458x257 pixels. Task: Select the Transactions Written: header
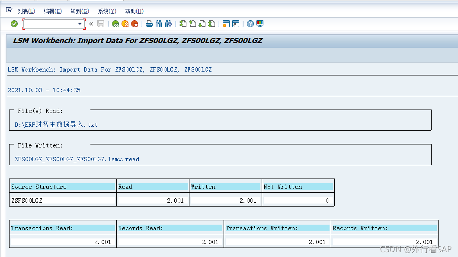coord(277,228)
